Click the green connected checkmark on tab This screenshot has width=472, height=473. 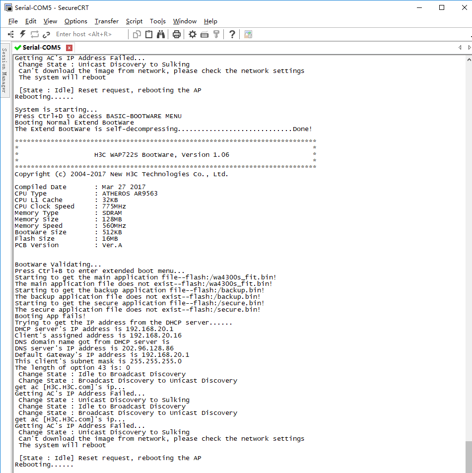[18, 48]
